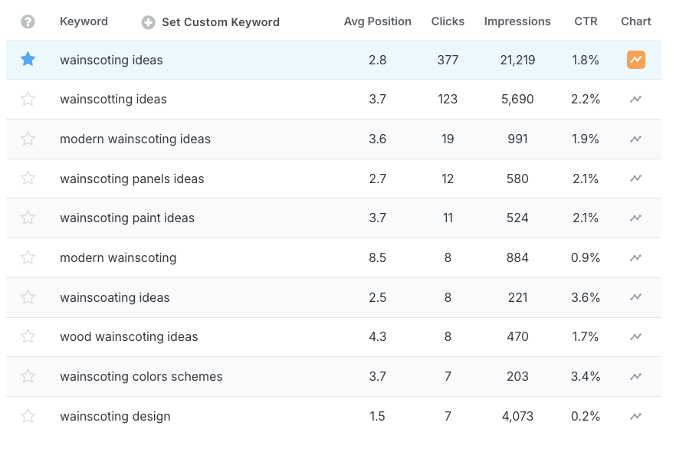Select the 'wainscotting ideas' keyword text
Image resolution: width=676 pixels, height=452 pixels.
point(113,99)
